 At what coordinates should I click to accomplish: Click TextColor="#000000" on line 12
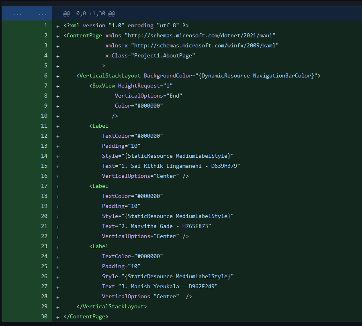(132, 136)
